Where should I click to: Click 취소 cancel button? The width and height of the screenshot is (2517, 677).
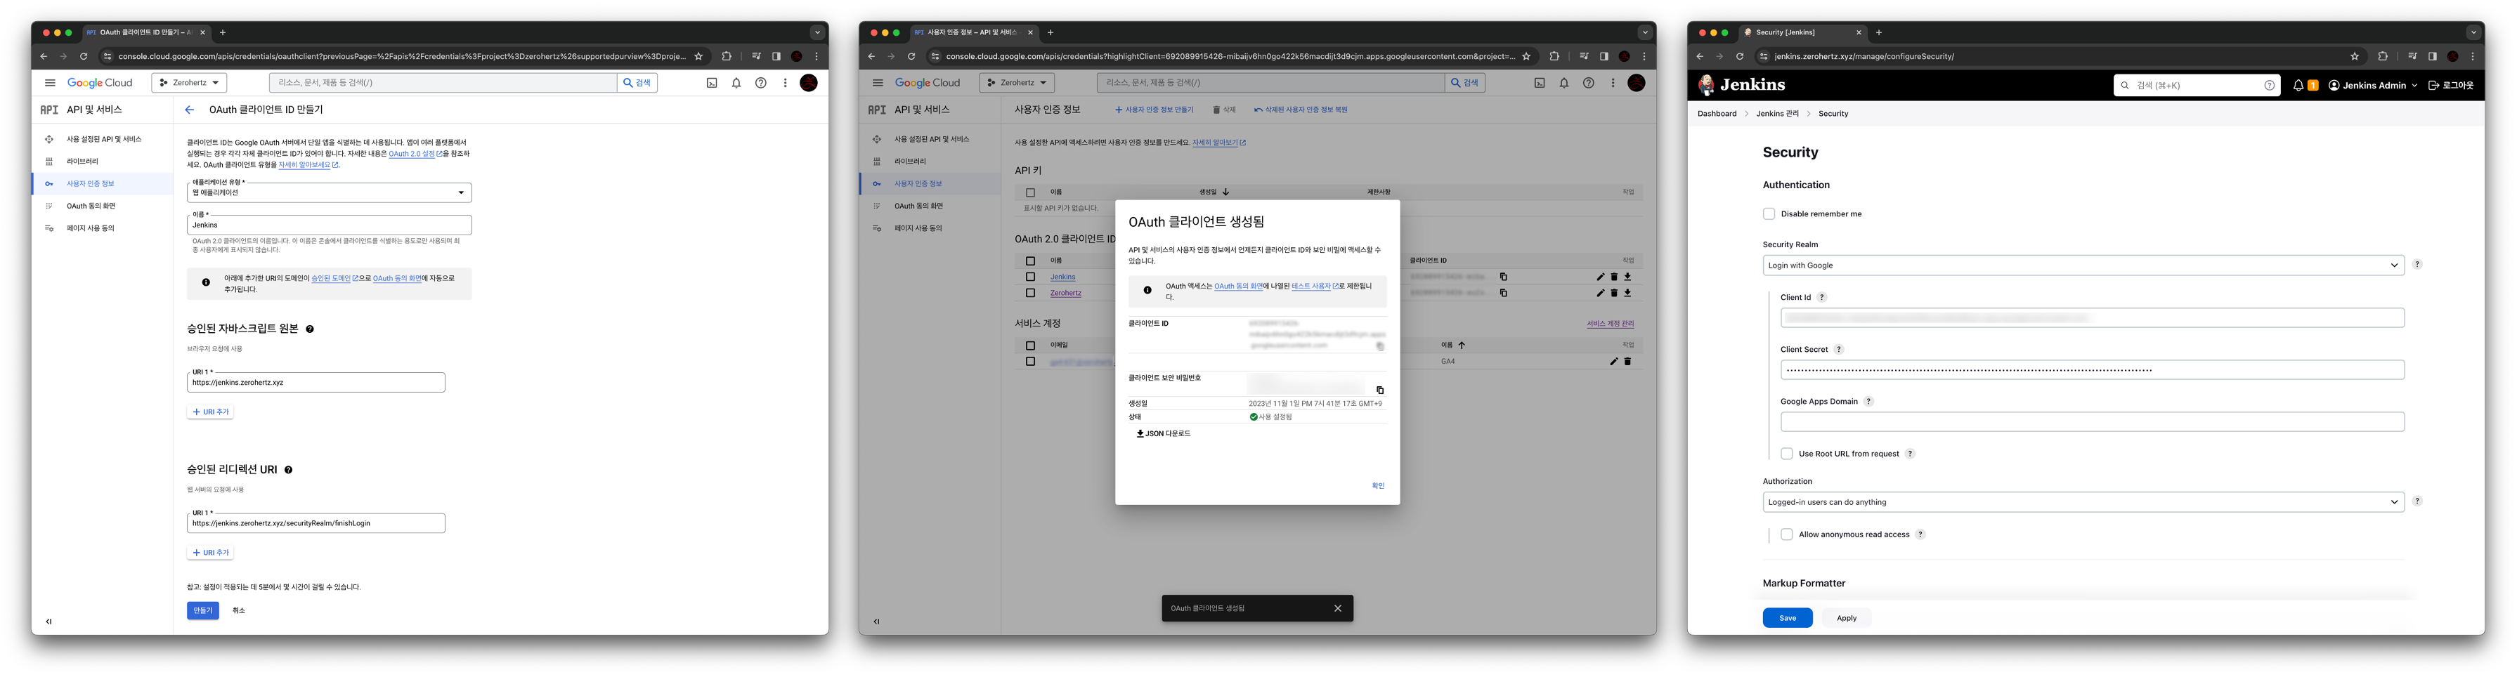pos(238,610)
